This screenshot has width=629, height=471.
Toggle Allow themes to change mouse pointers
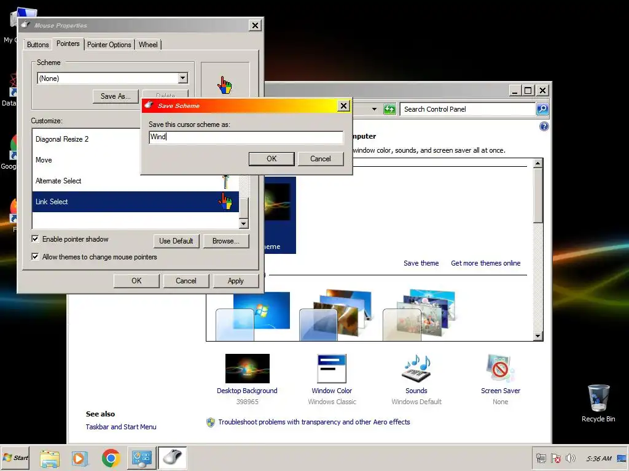tap(35, 257)
